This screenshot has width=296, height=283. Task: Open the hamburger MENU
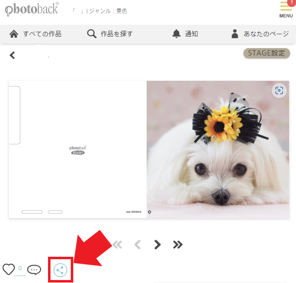tap(286, 9)
